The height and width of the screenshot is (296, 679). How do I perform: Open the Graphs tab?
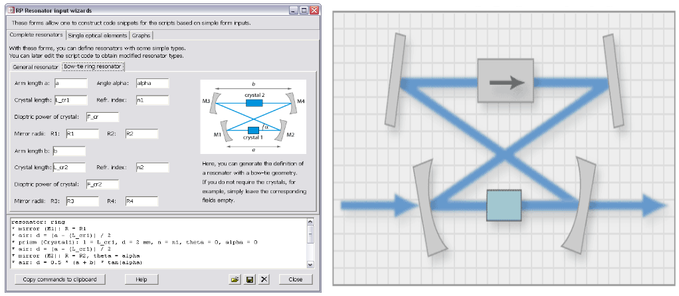[x=141, y=35]
